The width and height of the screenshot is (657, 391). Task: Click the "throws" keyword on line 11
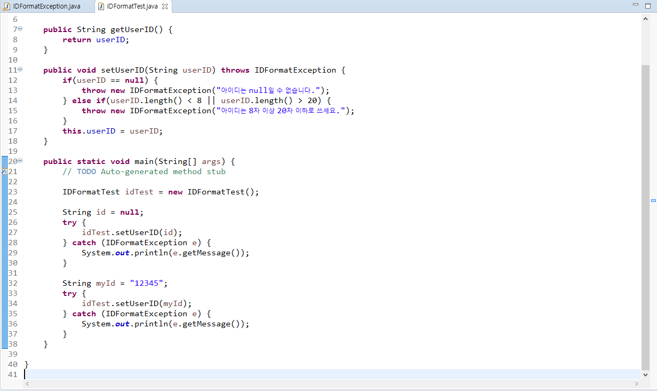pyautogui.click(x=235, y=70)
